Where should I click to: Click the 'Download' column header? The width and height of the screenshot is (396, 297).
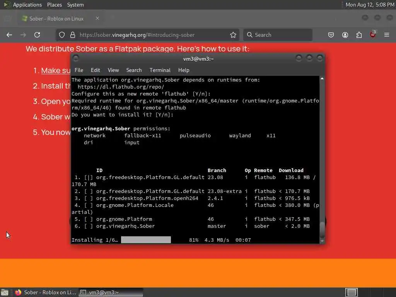(291, 171)
